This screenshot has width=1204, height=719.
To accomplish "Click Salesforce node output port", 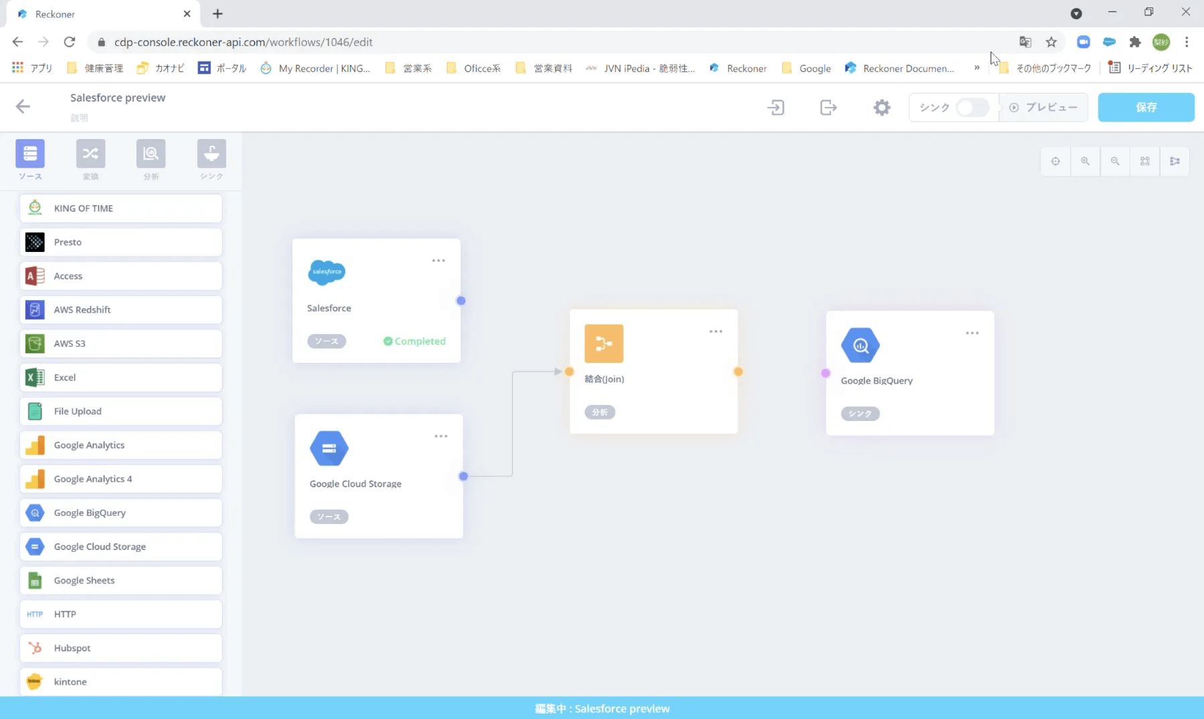I will (461, 301).
